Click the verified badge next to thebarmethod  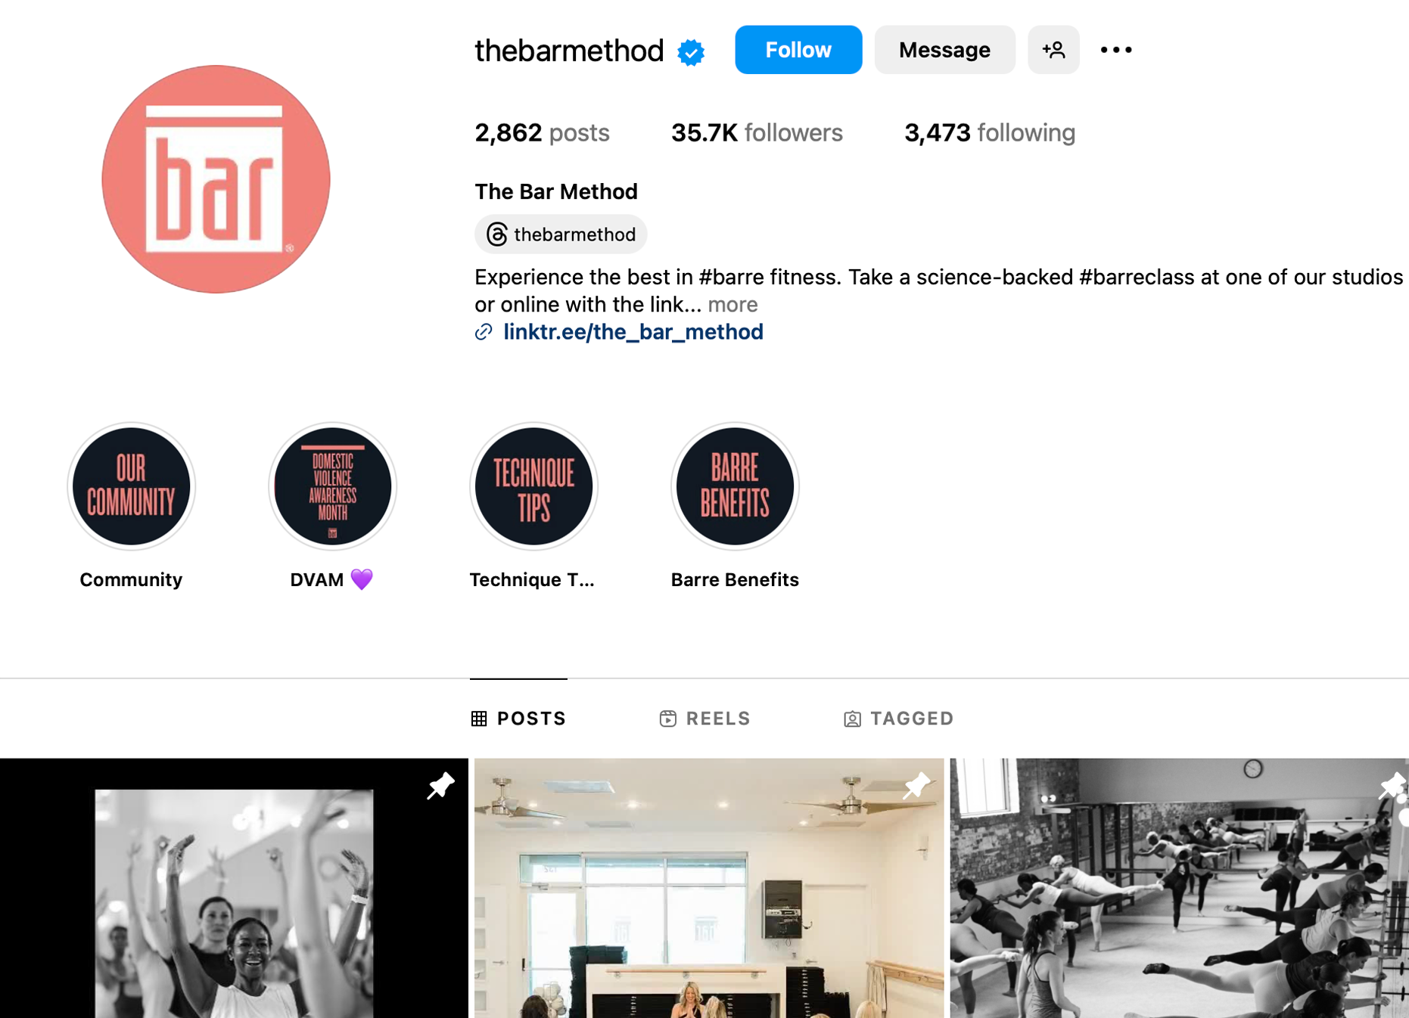[691, 51]
